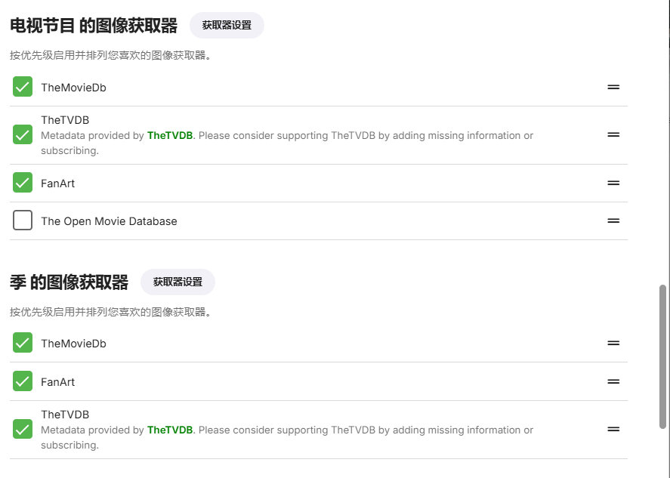Click TheMovieDb label in 电视节目 section
The image size is (670, 478).
[73, 88]
